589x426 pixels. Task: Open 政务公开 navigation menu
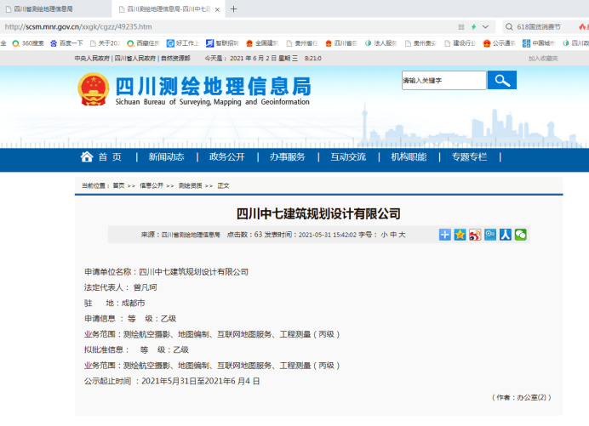[x=226, y=157]
